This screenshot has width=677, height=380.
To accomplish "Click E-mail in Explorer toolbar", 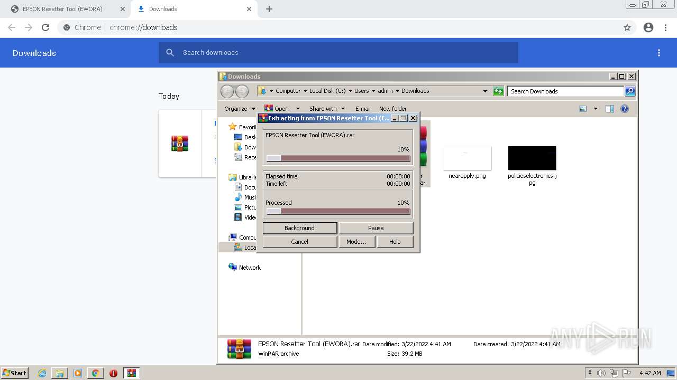I will coord(363,109).
